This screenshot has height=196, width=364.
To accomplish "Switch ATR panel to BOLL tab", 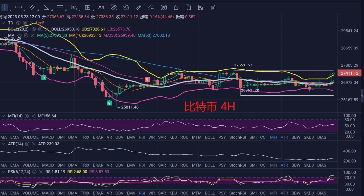I will click(x=210, y=165).
